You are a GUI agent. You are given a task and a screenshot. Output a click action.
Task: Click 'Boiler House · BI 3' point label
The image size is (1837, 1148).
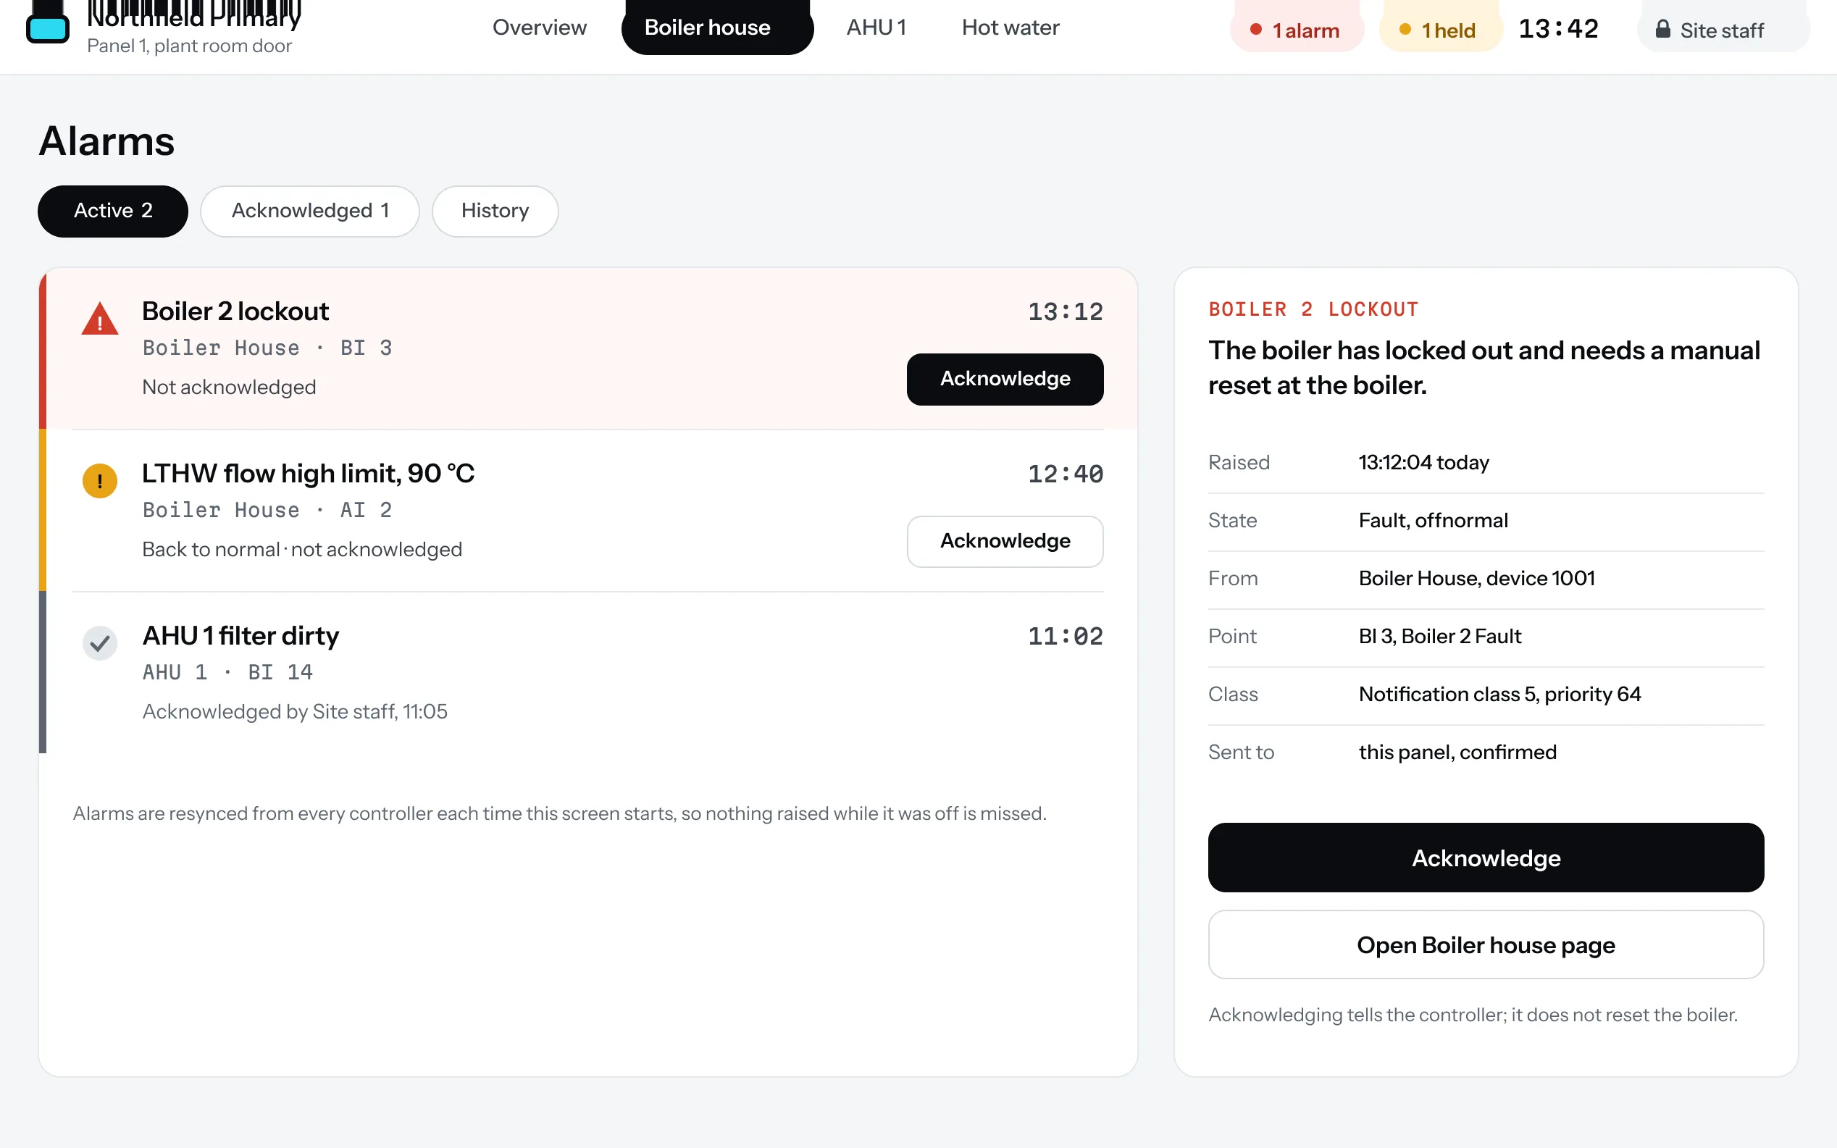[x=267, y=348]
